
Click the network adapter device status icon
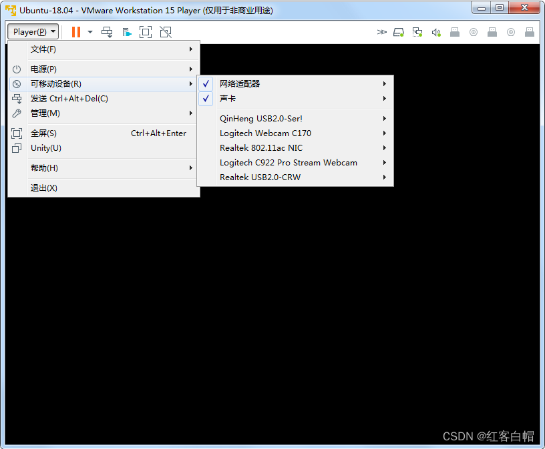coord(417,32)
